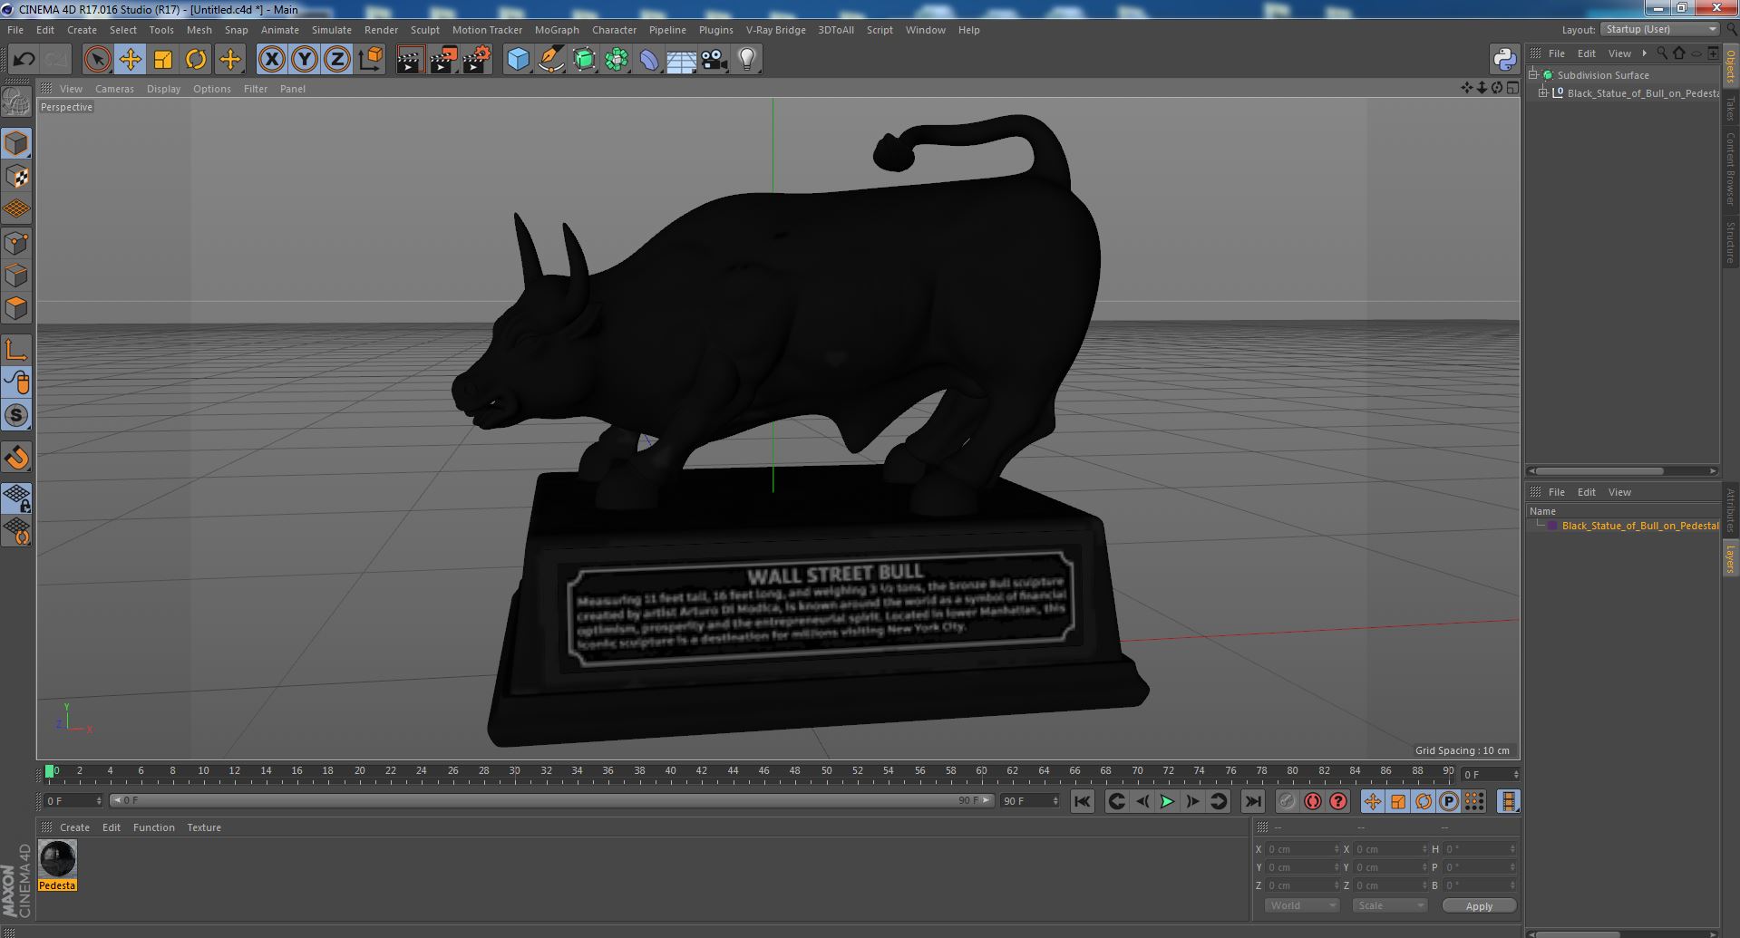
Task: Switch to the Takes side tab
Action: coord(1730,109)
